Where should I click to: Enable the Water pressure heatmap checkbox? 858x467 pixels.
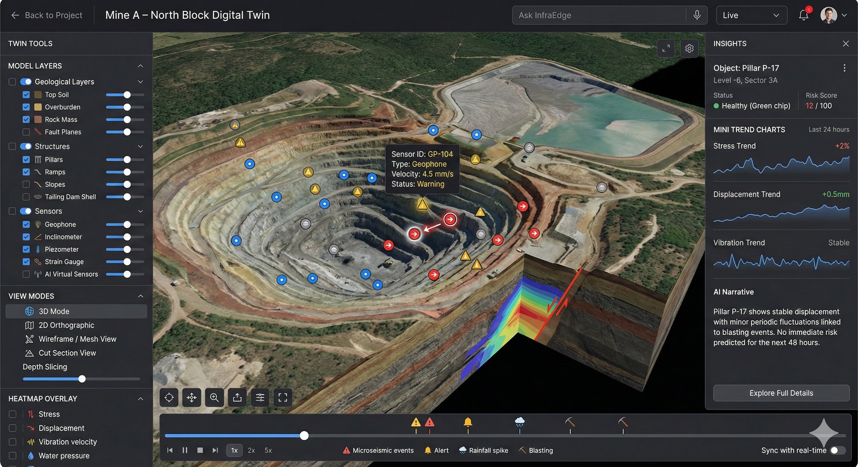pos(13,456)
